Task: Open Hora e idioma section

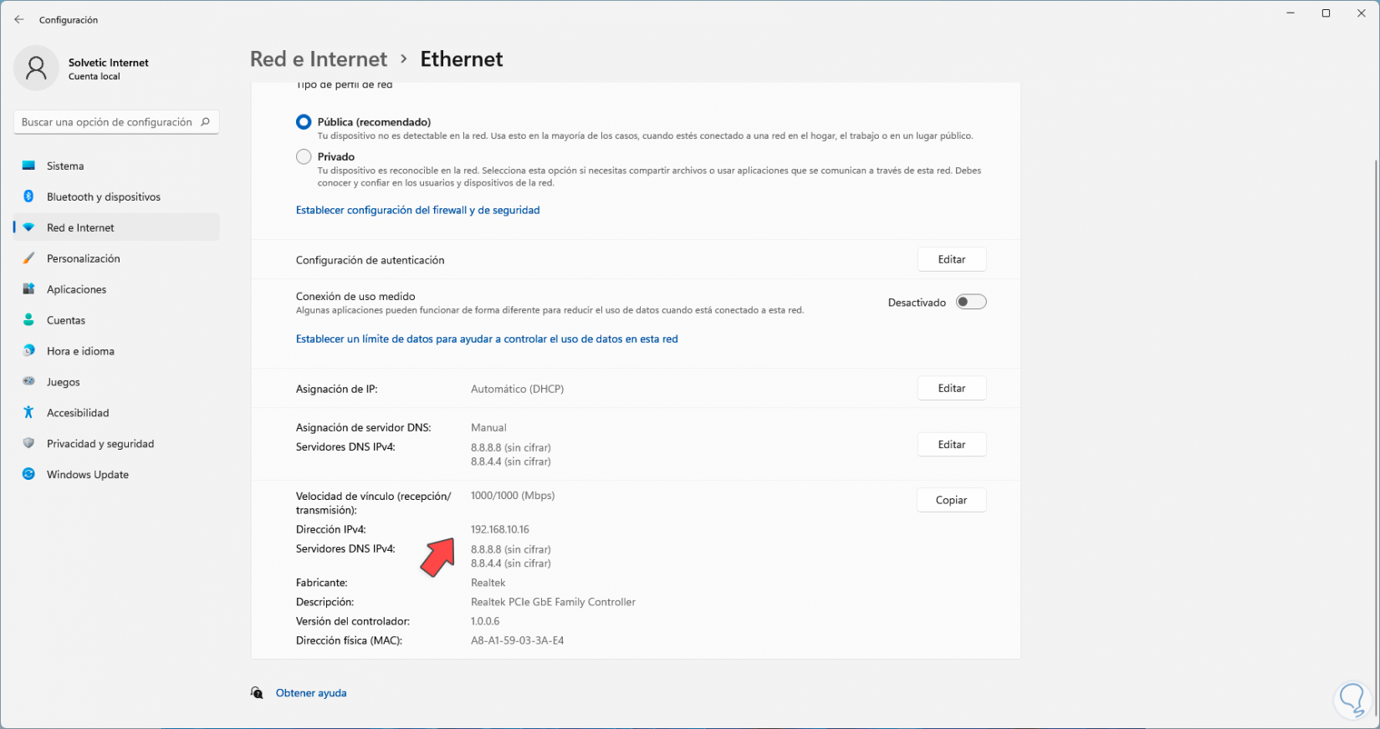Action: (80, 351)
